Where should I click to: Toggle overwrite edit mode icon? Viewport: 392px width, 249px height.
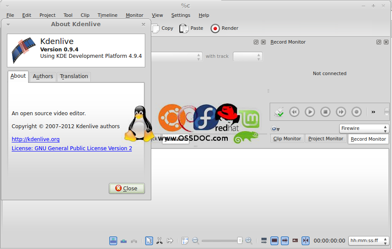(124, 241)
